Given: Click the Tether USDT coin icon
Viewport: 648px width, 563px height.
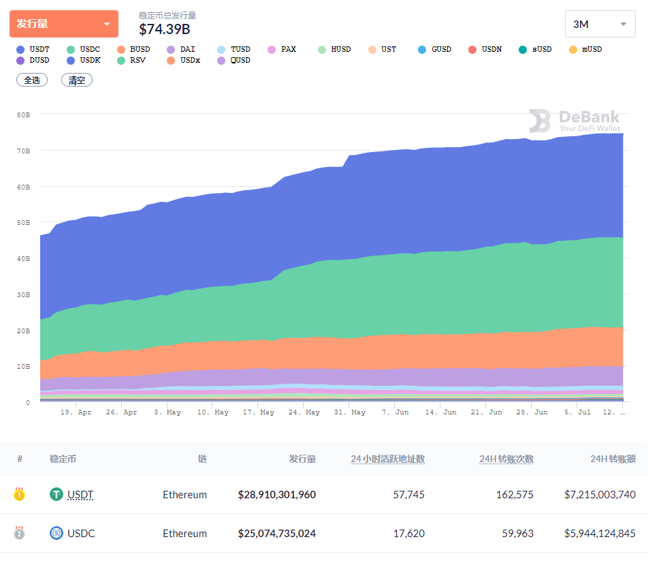Looking at the screenshot, I should (56, 494).
